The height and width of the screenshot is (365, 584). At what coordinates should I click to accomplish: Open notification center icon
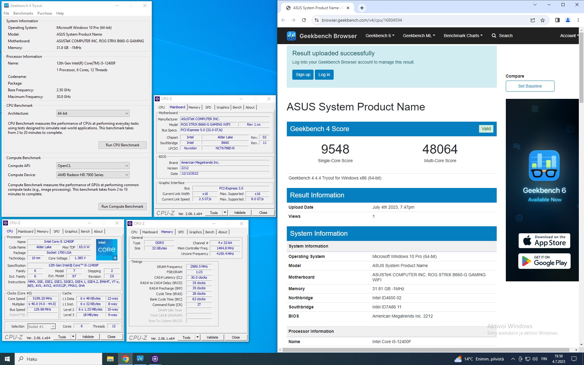point(574,359)
